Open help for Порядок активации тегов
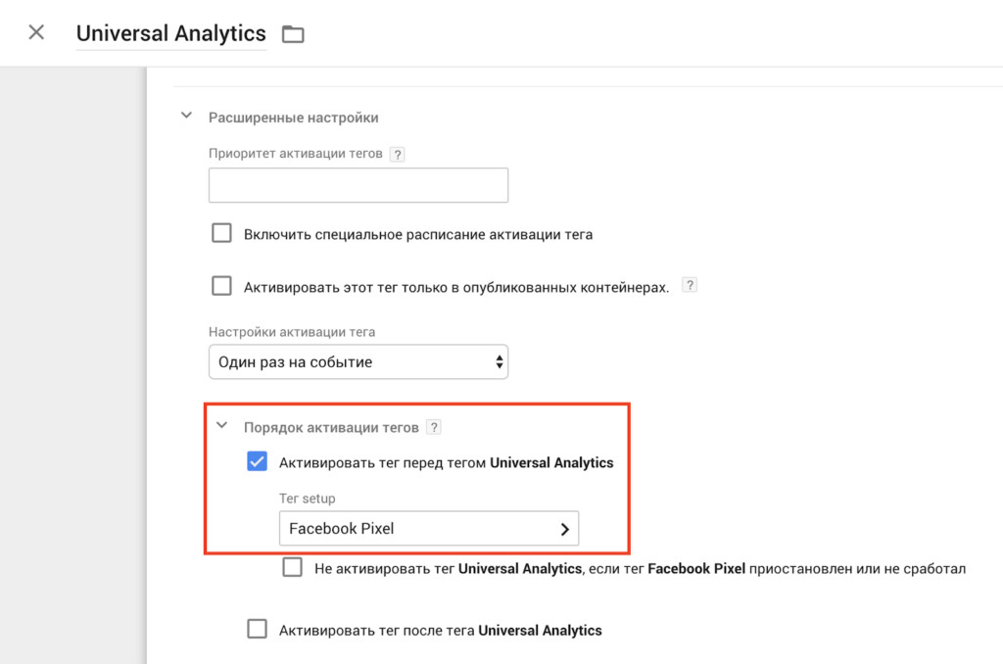Image resolution: width=1003 pixels, height=664 pixels. tap(435, 427)
